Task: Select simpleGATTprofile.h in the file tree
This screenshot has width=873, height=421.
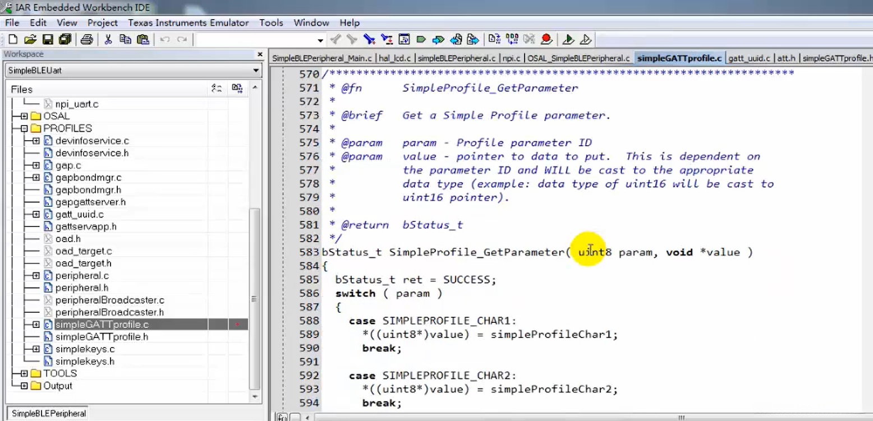Action: pyautogui.click(x=102, y=337)
